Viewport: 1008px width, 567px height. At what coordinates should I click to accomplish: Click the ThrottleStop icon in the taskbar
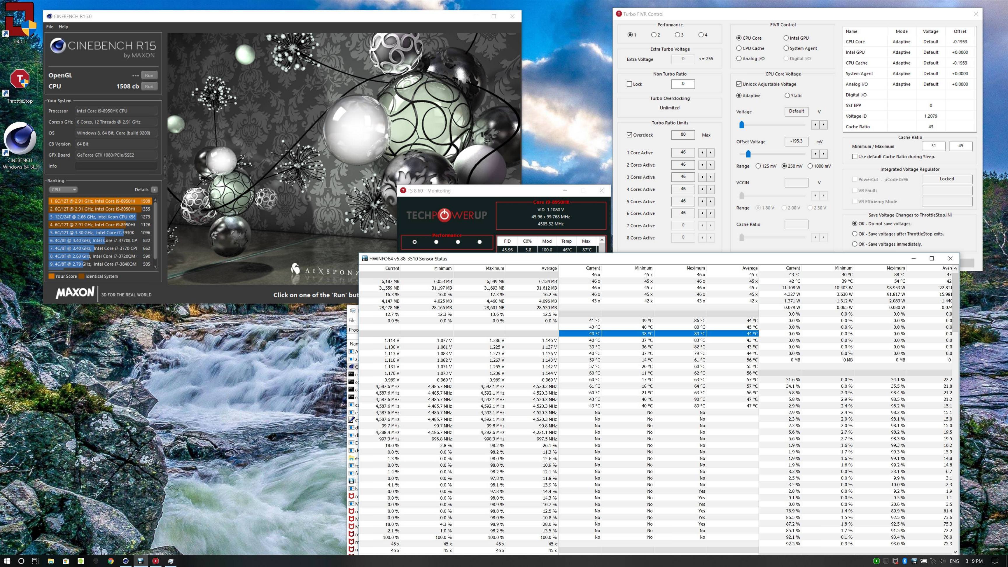[155, 561]
